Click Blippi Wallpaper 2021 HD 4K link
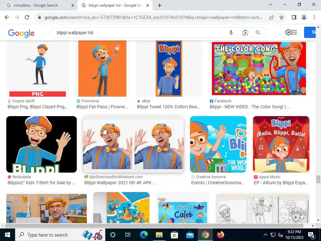Viewport: 321px width, 241px height. click(x=120, y=183)
